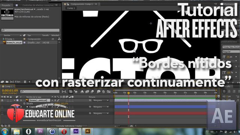This screenshot has width=240, height=135.
Task: Open Premiere Pro from taskbar
Action: point(40,131)
